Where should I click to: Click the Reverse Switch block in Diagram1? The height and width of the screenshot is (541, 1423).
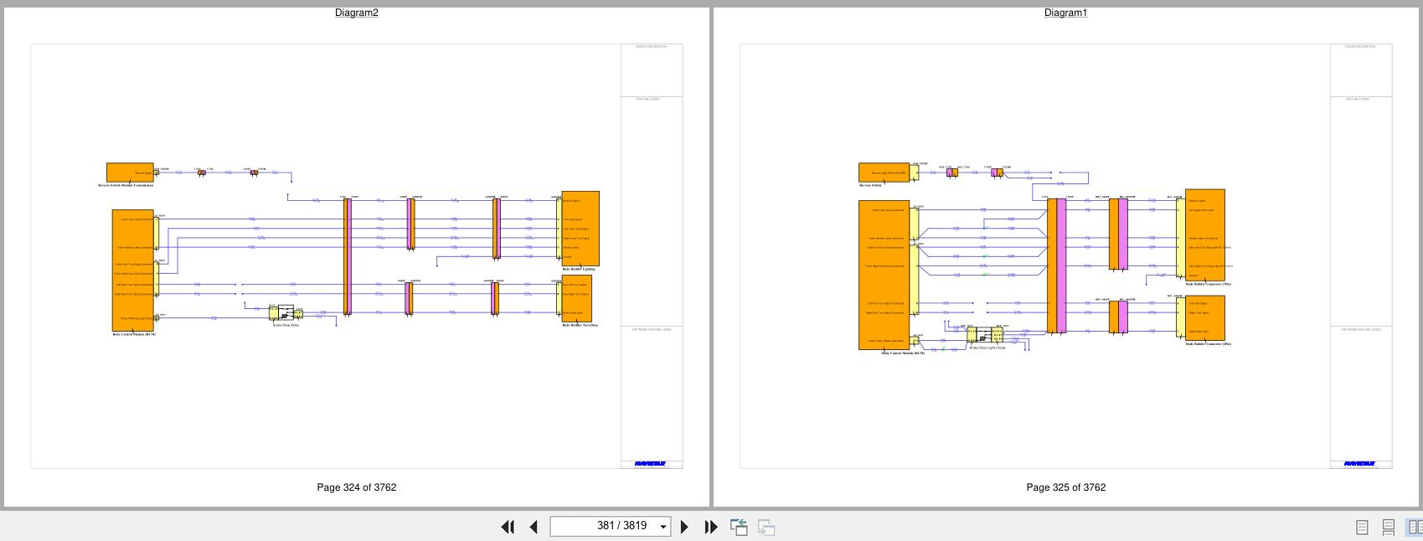coord(884,173)
